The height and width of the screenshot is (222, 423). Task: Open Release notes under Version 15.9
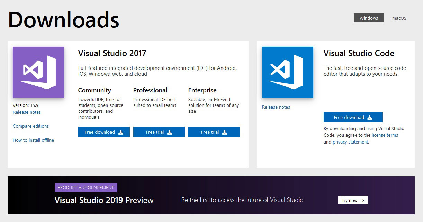pos(27,112)
